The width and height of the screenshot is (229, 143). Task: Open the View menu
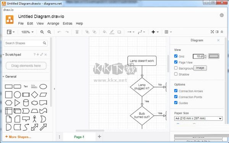(40, 24)
